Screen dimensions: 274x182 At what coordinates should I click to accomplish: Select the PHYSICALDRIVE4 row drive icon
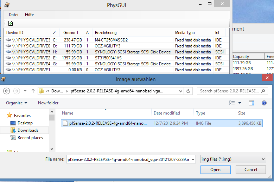pos(8,64)
